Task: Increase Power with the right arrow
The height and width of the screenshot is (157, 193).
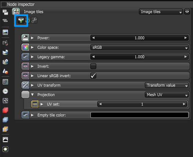Action: point(186,38)
